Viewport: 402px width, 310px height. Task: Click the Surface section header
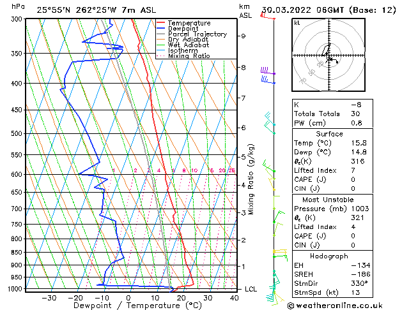(x=329, y=134)
